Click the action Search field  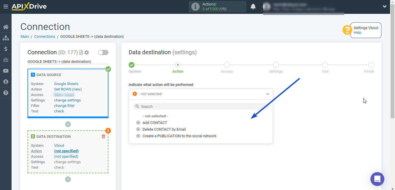[x=201, y=106]
